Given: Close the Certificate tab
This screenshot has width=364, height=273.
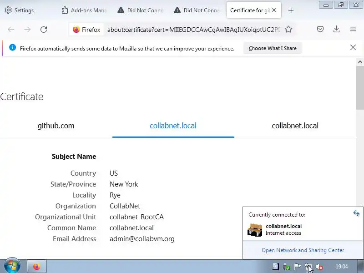Looking at the screenshot, I should (x=274, y=10).
